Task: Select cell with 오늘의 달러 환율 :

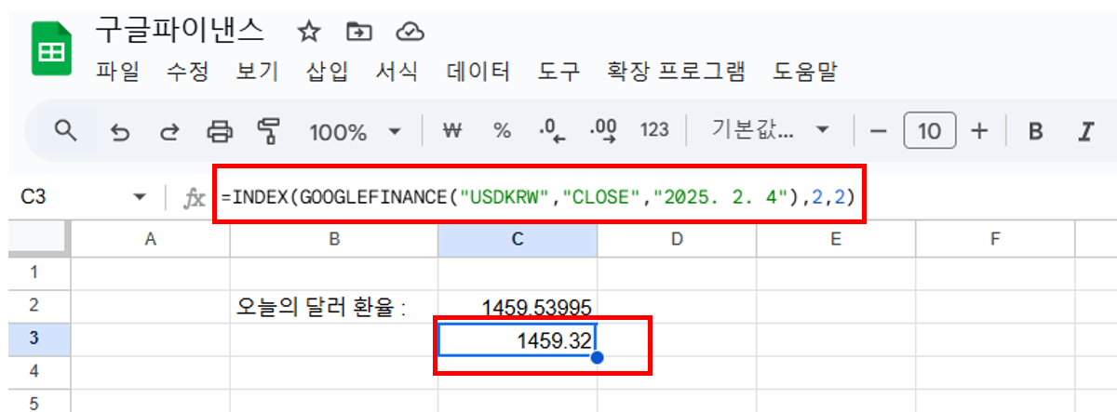Action: 333,306
